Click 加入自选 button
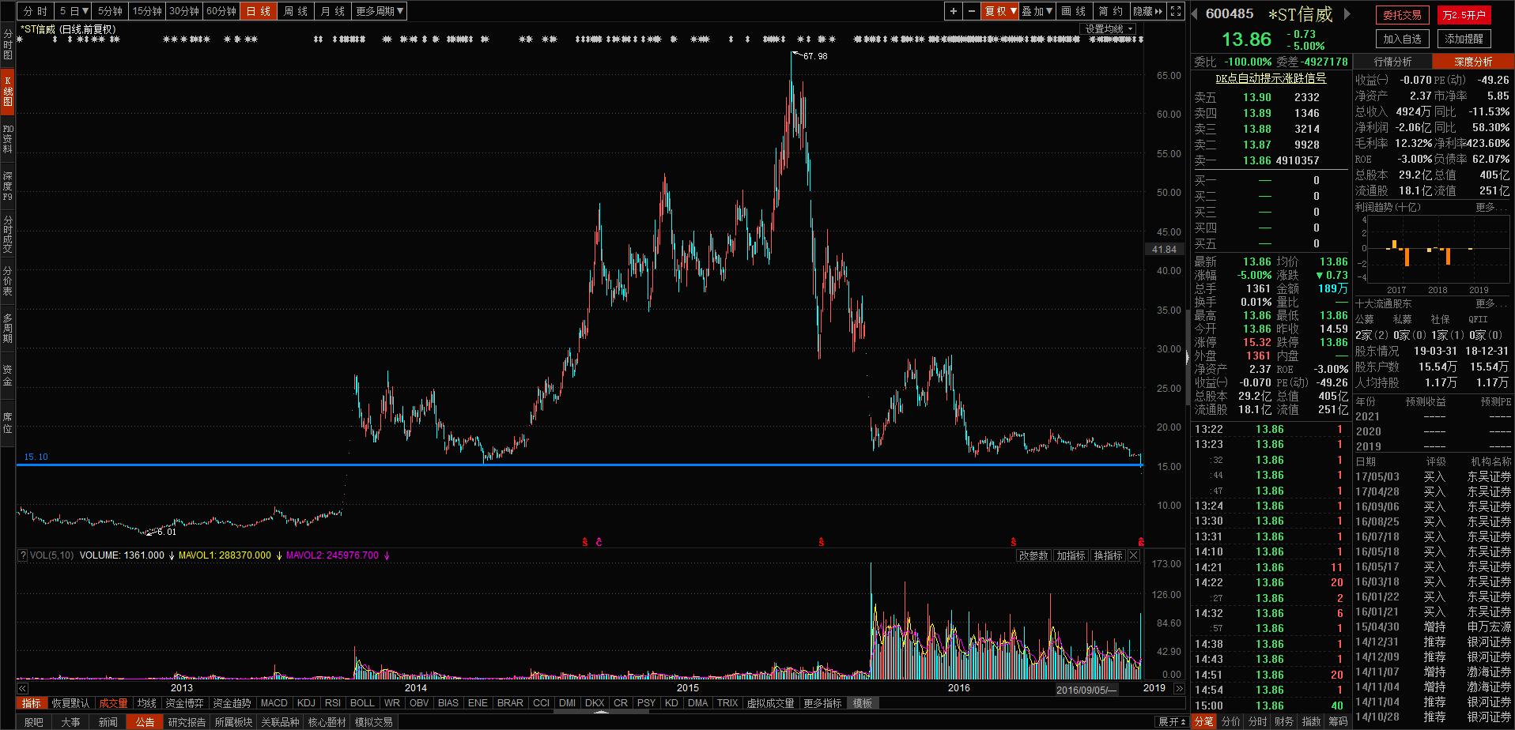This screenshot has height=730, width=1515. click(x=1403, y=39)
